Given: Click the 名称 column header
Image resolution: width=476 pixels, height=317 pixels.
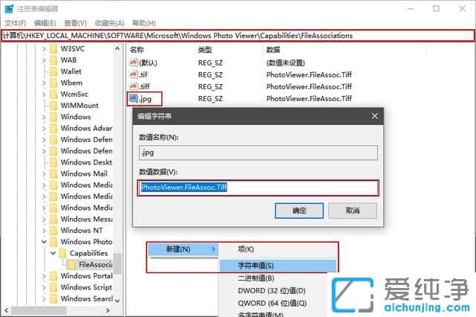Looking at the screenshot, I should (x=137, y=50).
